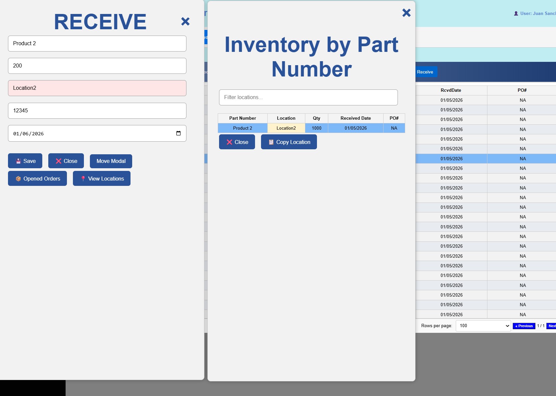Click Copy Location button

point(289,142)
